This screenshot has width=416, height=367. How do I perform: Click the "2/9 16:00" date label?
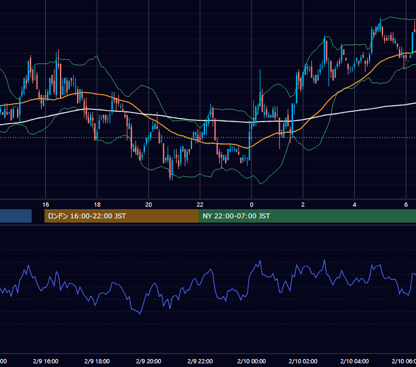46,361
